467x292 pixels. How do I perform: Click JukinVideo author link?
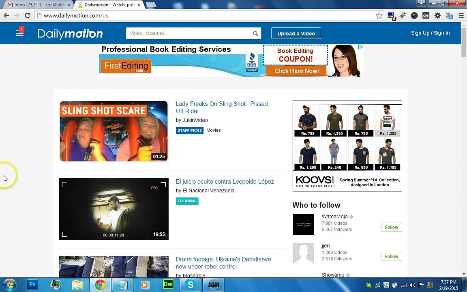click(x=195, y=120)
